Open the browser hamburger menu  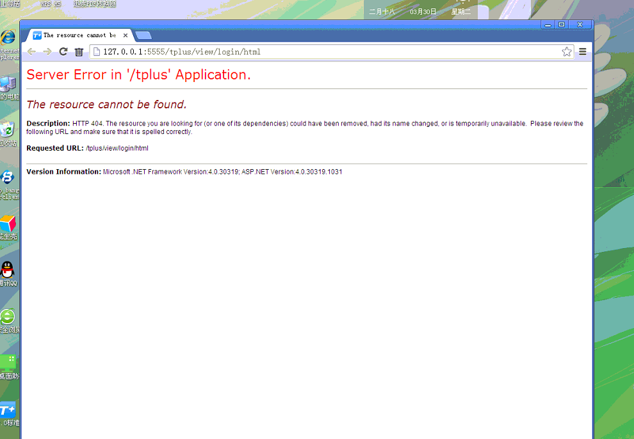pyautogui.click(x=583, y=52)
